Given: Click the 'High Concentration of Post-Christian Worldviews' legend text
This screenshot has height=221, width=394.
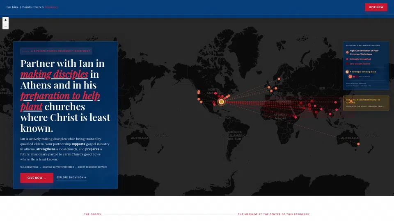Looking at the screenshot, I should pos(364,52).
